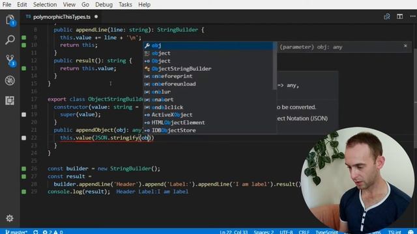The width and height of the screenshot is (417, 234).
Task: Click the feedback smiley in status bar
Action: (410, 232)
